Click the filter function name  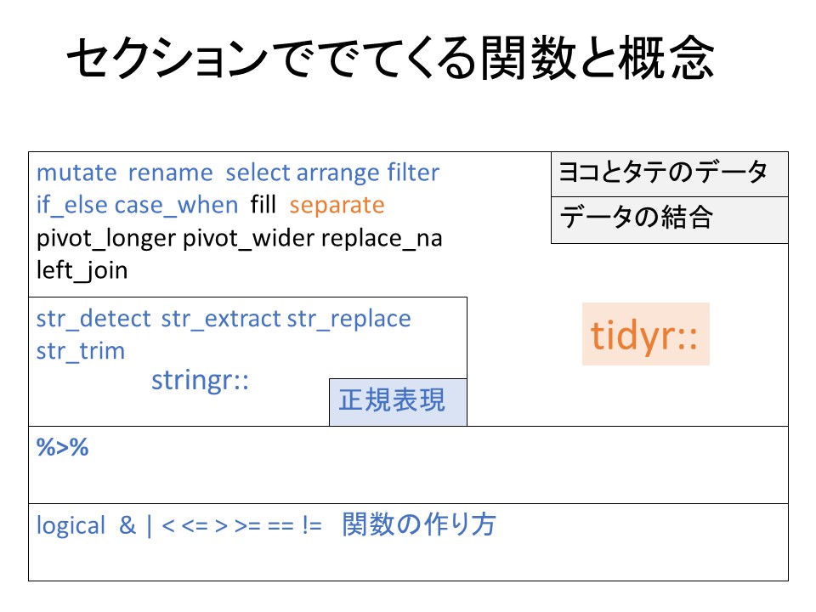point(413,173)
